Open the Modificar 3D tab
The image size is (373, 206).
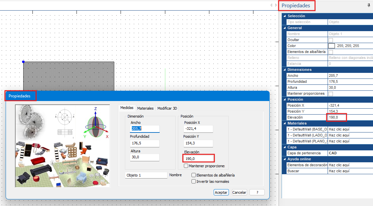[x=167, y=108]
